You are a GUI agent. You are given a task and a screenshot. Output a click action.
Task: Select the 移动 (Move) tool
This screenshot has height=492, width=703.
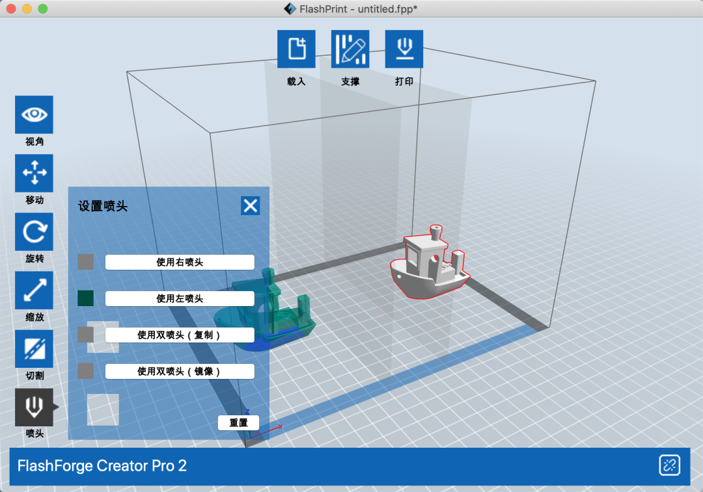(34, 174)
